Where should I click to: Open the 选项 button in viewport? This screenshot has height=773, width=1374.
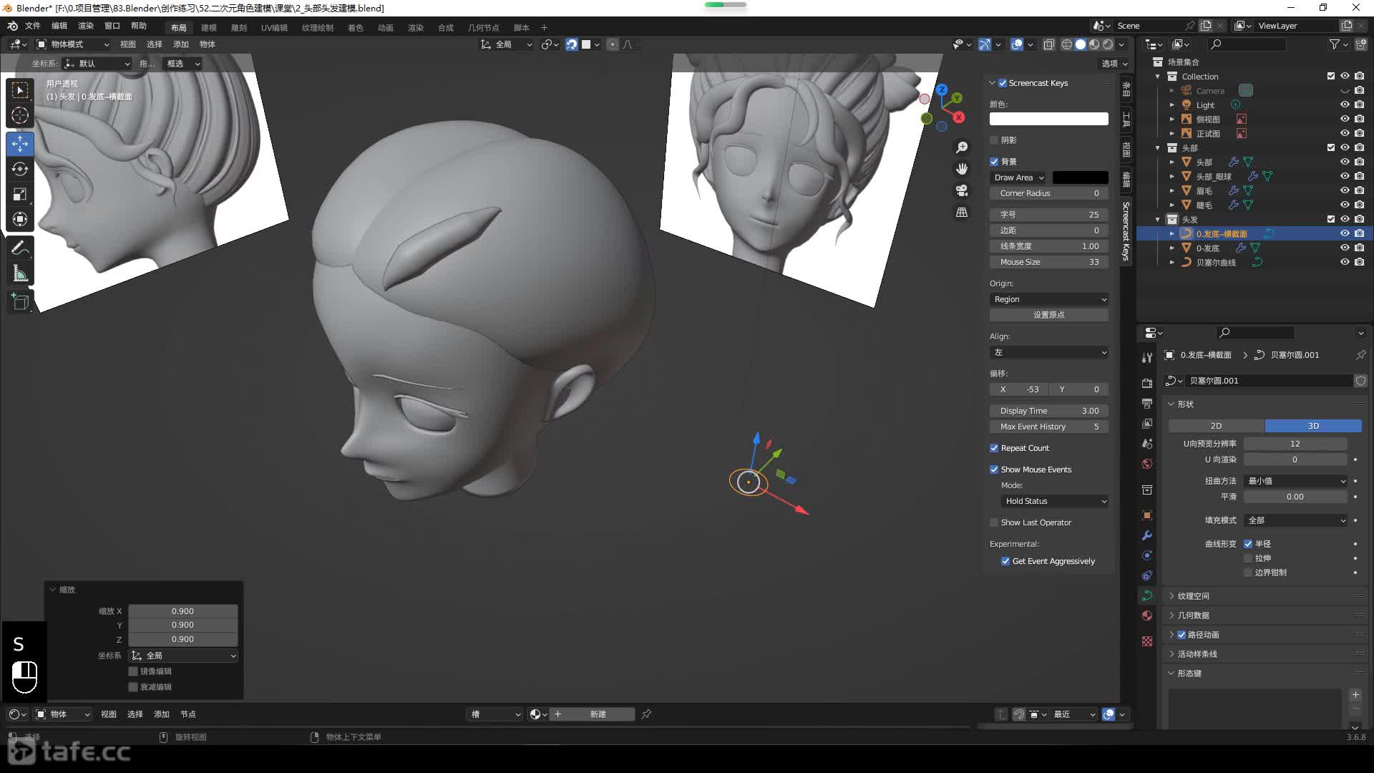[1114, 64]
